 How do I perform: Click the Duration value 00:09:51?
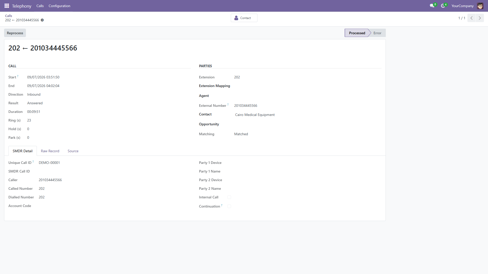(x=34, y=112)
